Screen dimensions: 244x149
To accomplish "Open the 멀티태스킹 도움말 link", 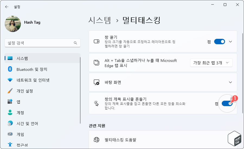I will (x=163, y=140).
